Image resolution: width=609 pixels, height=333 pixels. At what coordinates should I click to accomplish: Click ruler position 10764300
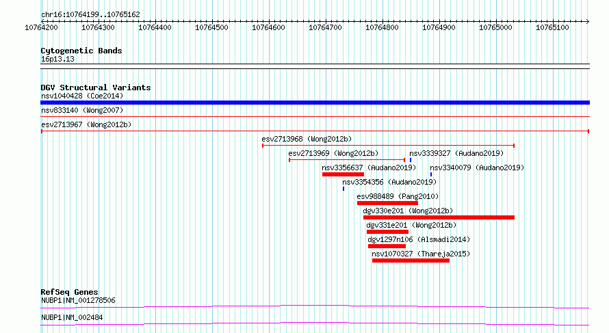point(99,27)
